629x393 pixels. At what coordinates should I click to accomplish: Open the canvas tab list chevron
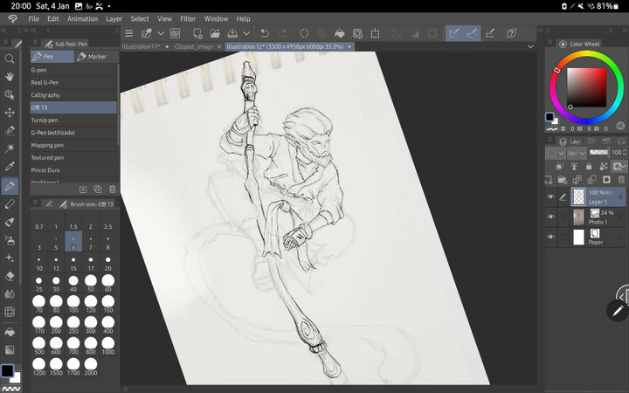[x=530, y=46]
